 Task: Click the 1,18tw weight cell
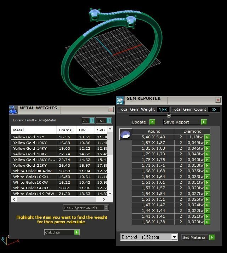(195, 137)
